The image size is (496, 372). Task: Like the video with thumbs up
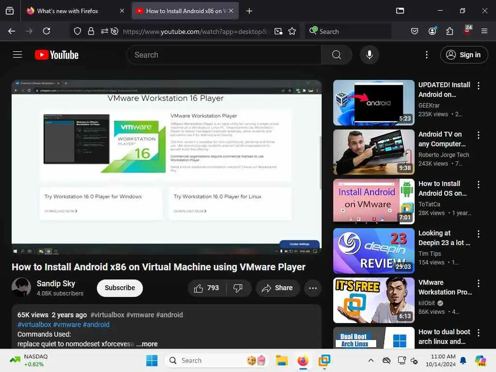pos(207,288)
